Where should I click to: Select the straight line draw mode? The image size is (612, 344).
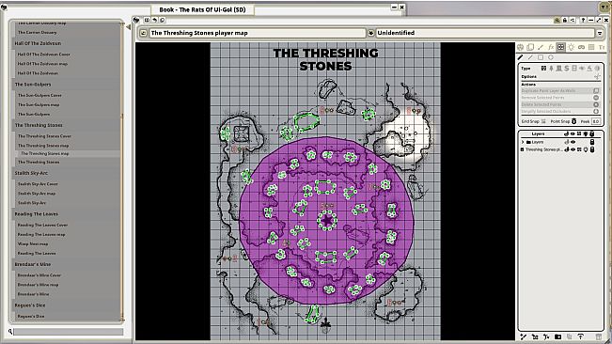pos(530,57)
